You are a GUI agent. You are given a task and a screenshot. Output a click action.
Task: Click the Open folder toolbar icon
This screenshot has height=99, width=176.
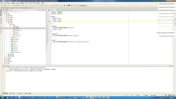pos(1,5)
